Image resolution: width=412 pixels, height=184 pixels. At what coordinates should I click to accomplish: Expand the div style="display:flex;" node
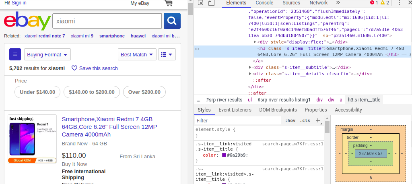point(255,42)
